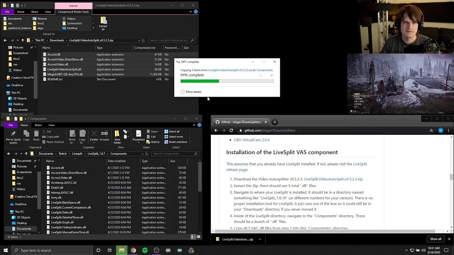
Task: Select Irony.dll in Components window
Action: [x=56, y=198]
